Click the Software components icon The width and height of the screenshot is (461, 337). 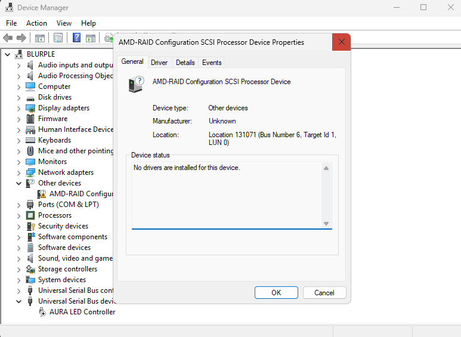point(30,237)
